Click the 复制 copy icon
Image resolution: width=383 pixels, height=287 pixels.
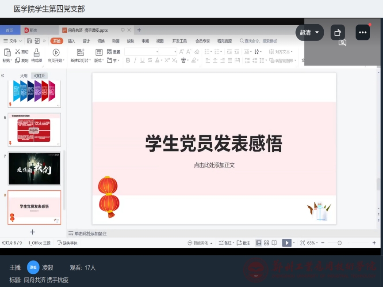click(17, 60)
